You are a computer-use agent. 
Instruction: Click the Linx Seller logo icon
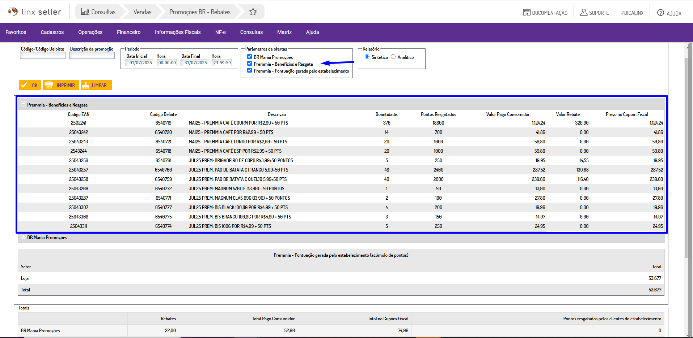pos(13,12)
